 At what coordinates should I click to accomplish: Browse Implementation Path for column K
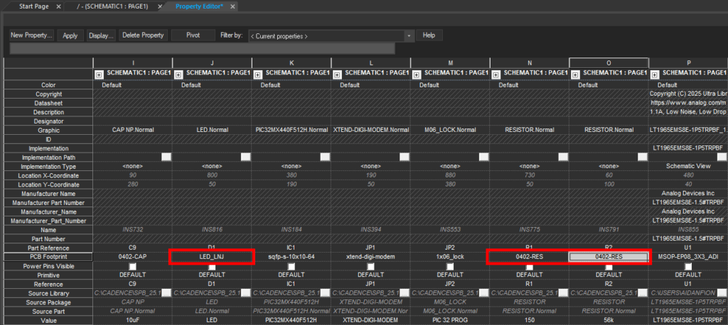(x=325, y=157)
